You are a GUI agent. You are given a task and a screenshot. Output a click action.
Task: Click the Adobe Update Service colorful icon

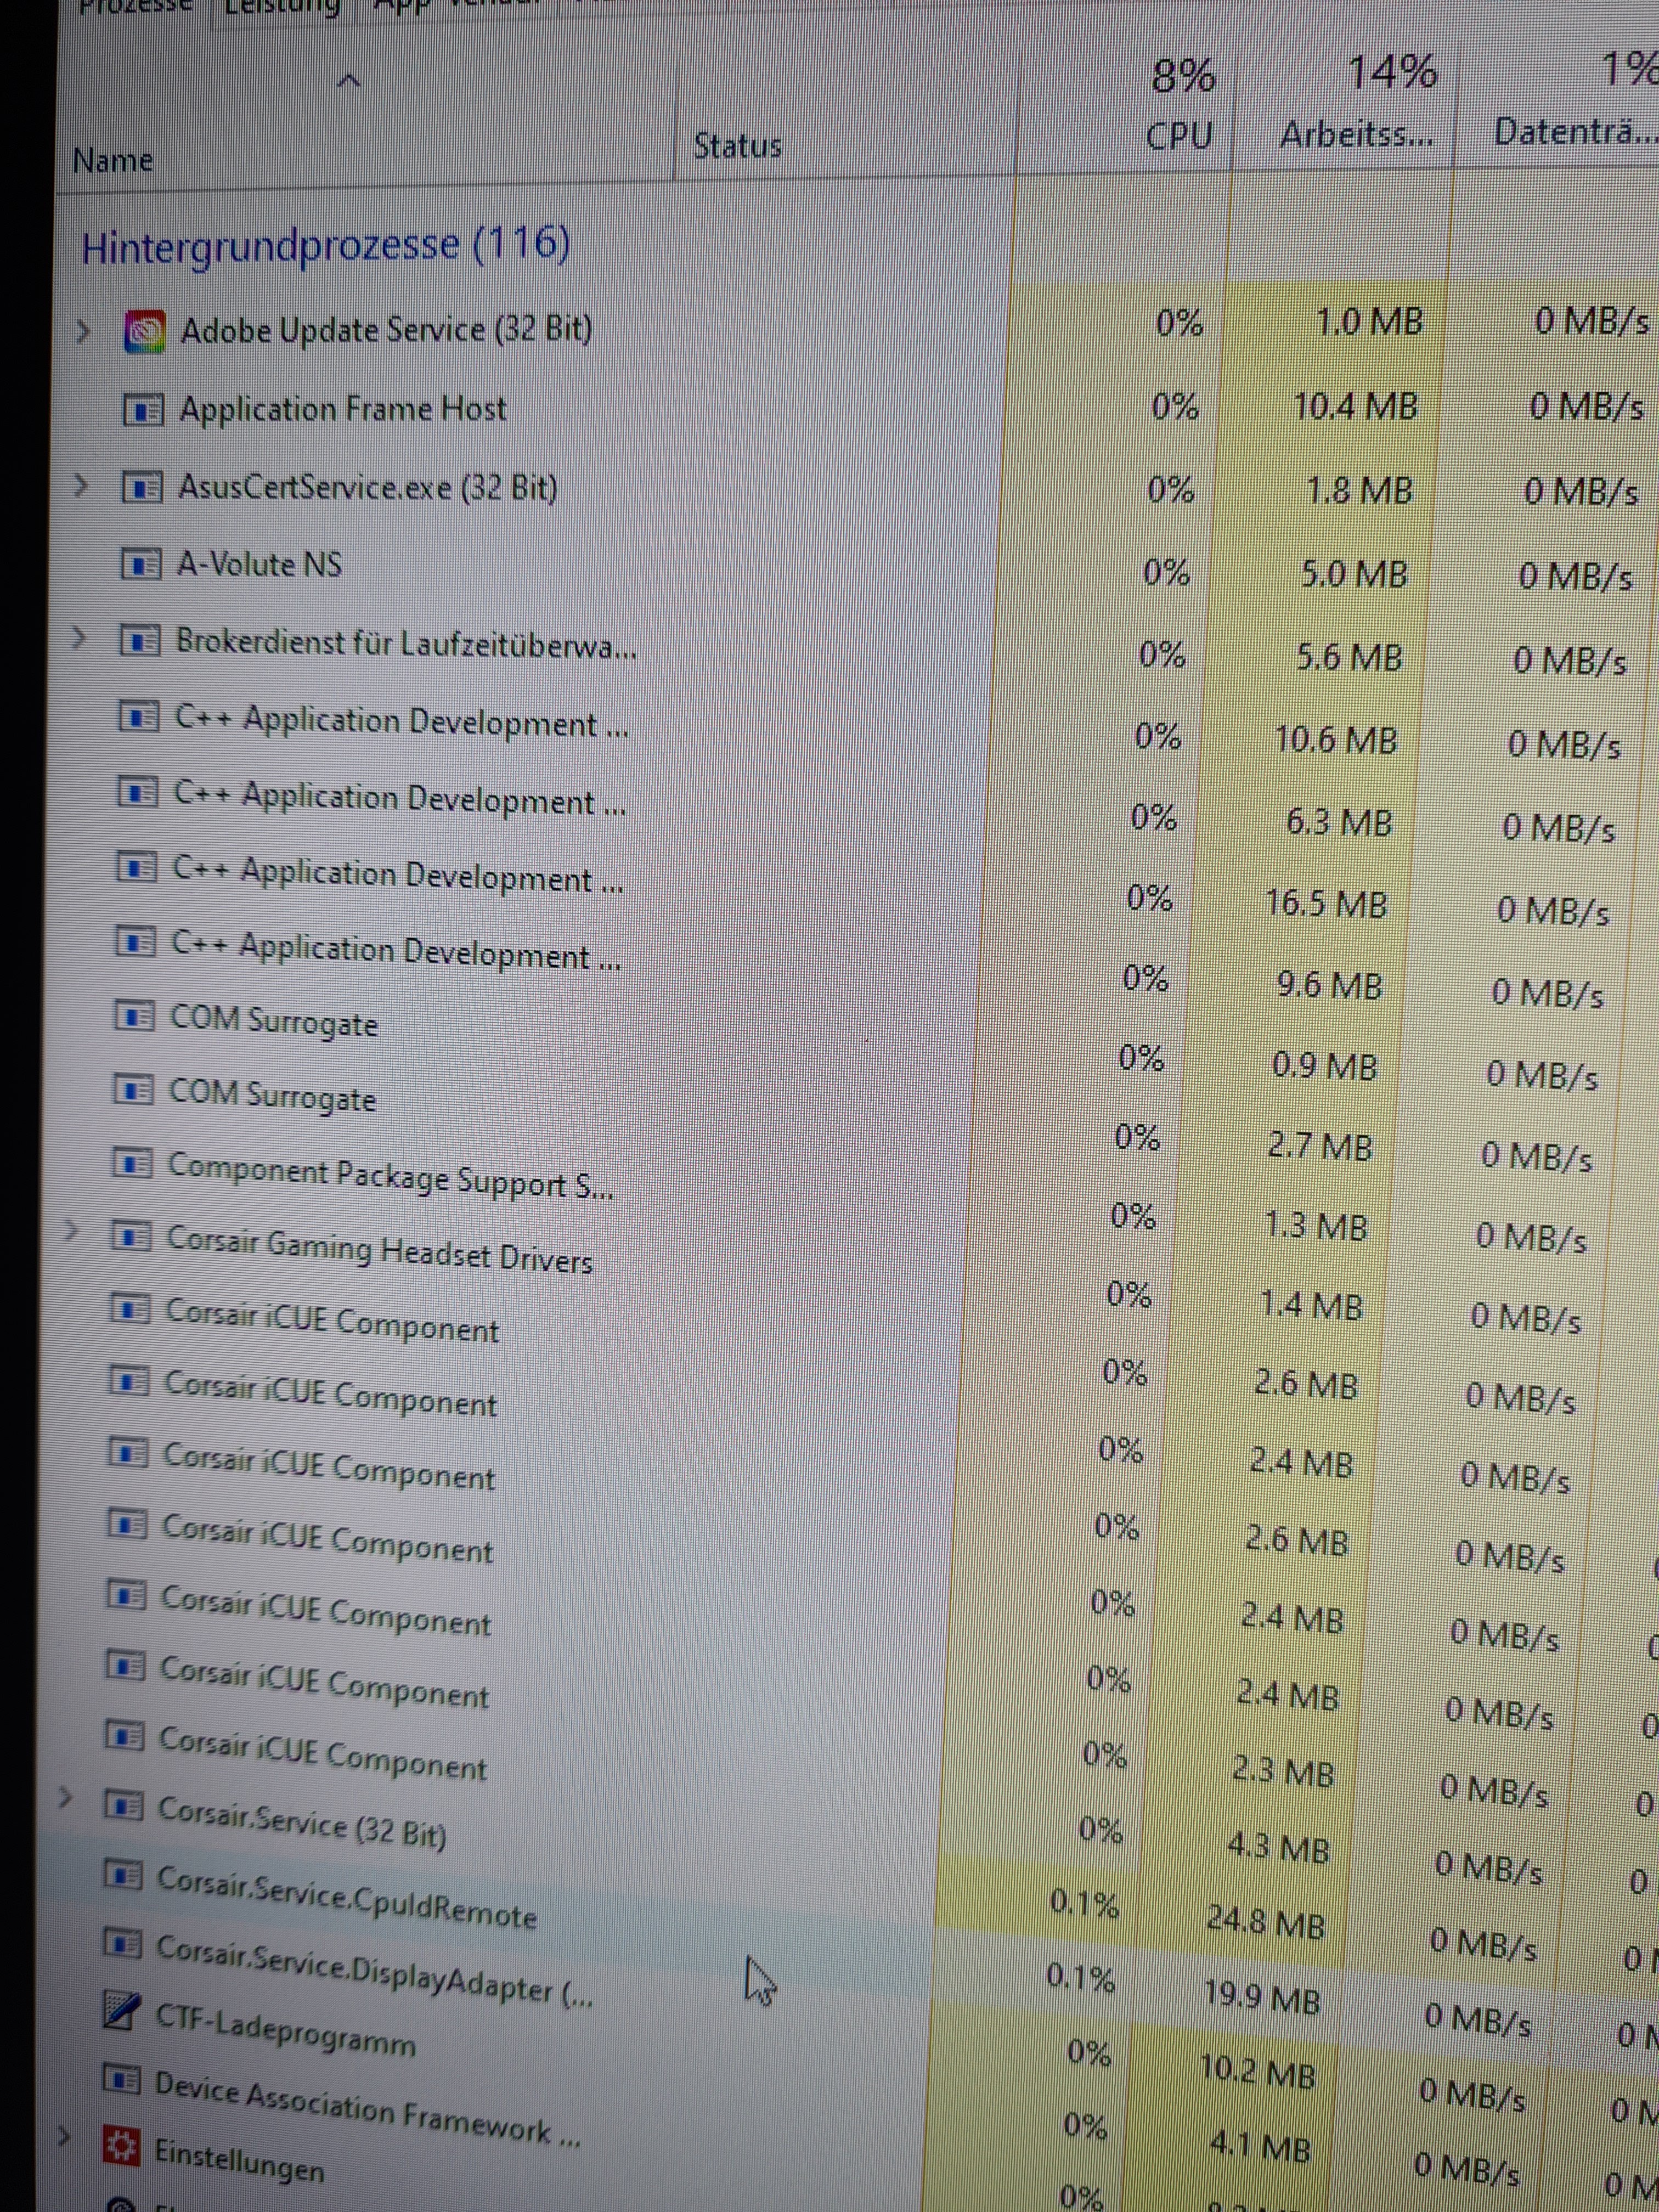[145, 332]
